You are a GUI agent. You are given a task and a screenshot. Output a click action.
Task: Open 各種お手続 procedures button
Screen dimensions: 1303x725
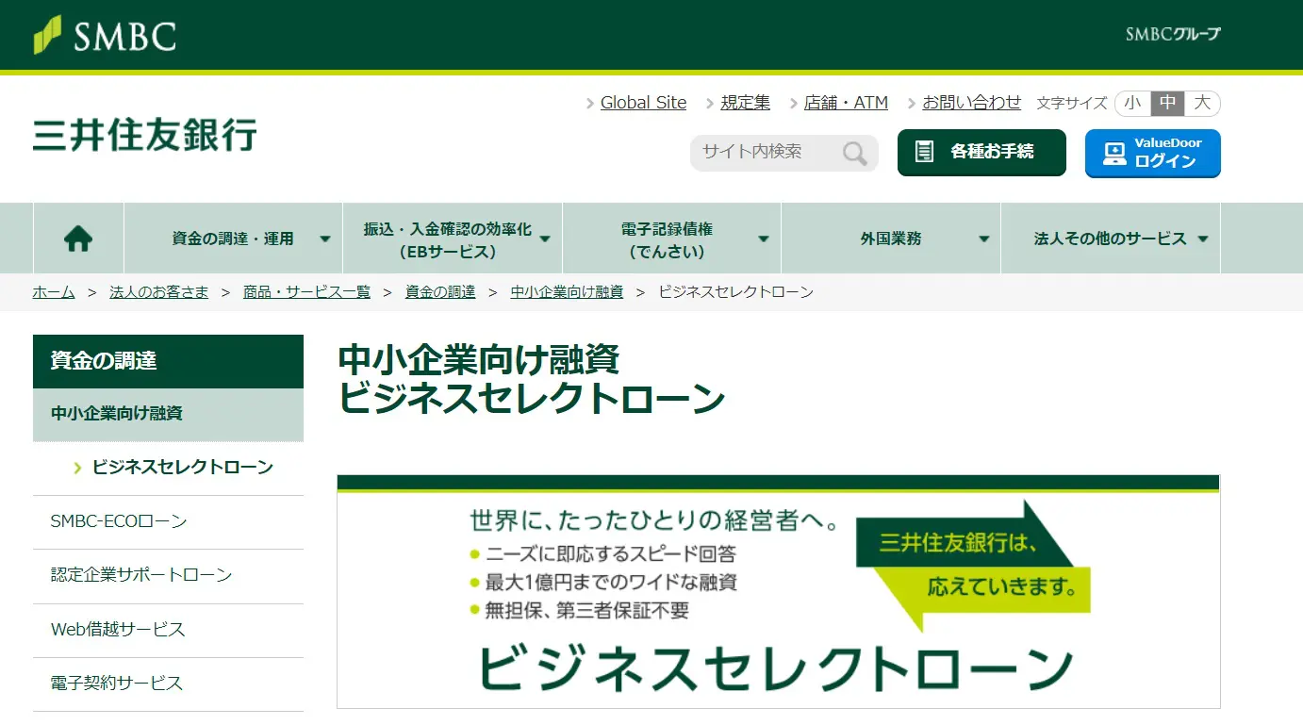tap(981, 152)
